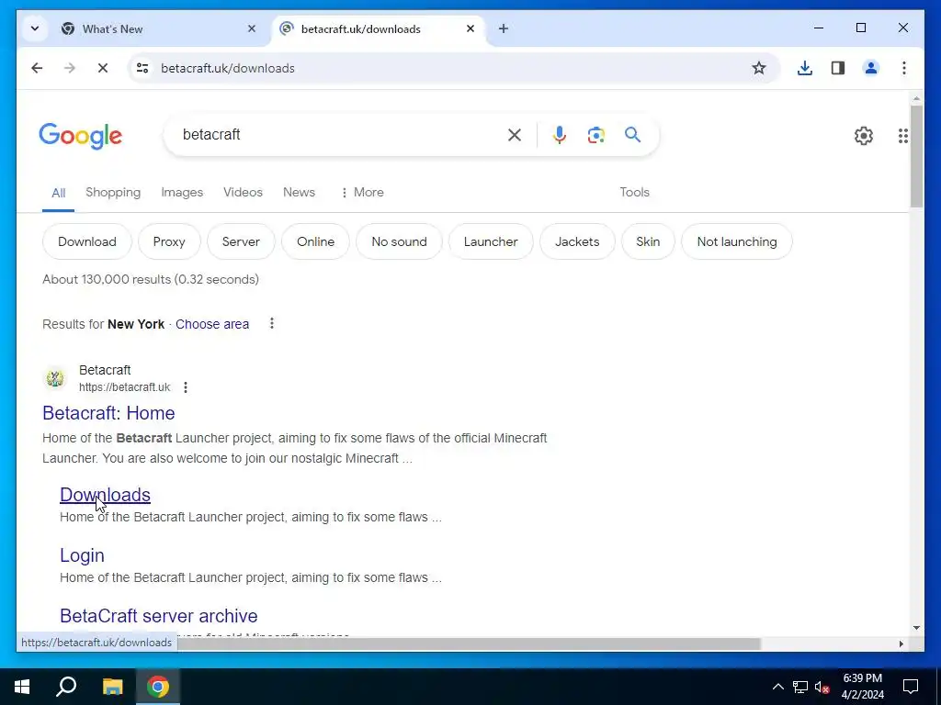Open Chrome side panel
This screenshot has width=941, height=705.
[838, 68]
